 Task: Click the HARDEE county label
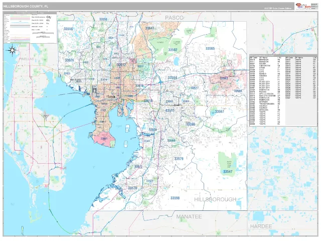pyautogui.click(x=261, y=226)
